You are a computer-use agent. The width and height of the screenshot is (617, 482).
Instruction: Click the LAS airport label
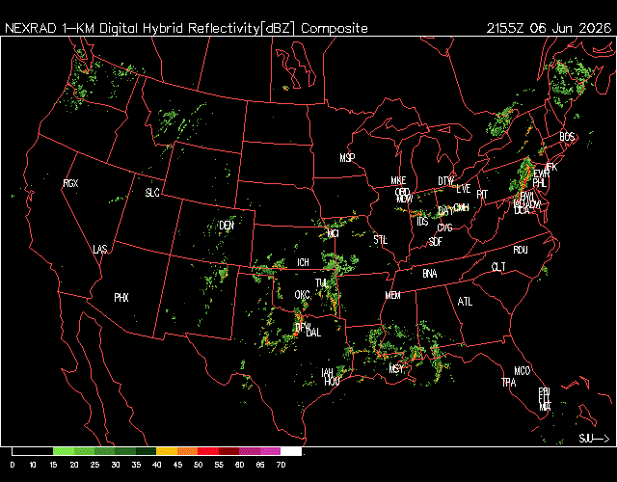(100, 249)
